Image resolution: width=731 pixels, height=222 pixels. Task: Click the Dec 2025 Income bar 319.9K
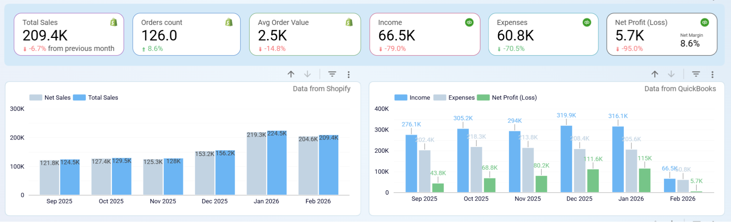coord(566,159)
